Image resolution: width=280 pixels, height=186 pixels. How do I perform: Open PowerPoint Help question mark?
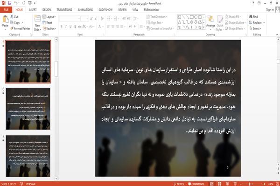pos(253,3)
